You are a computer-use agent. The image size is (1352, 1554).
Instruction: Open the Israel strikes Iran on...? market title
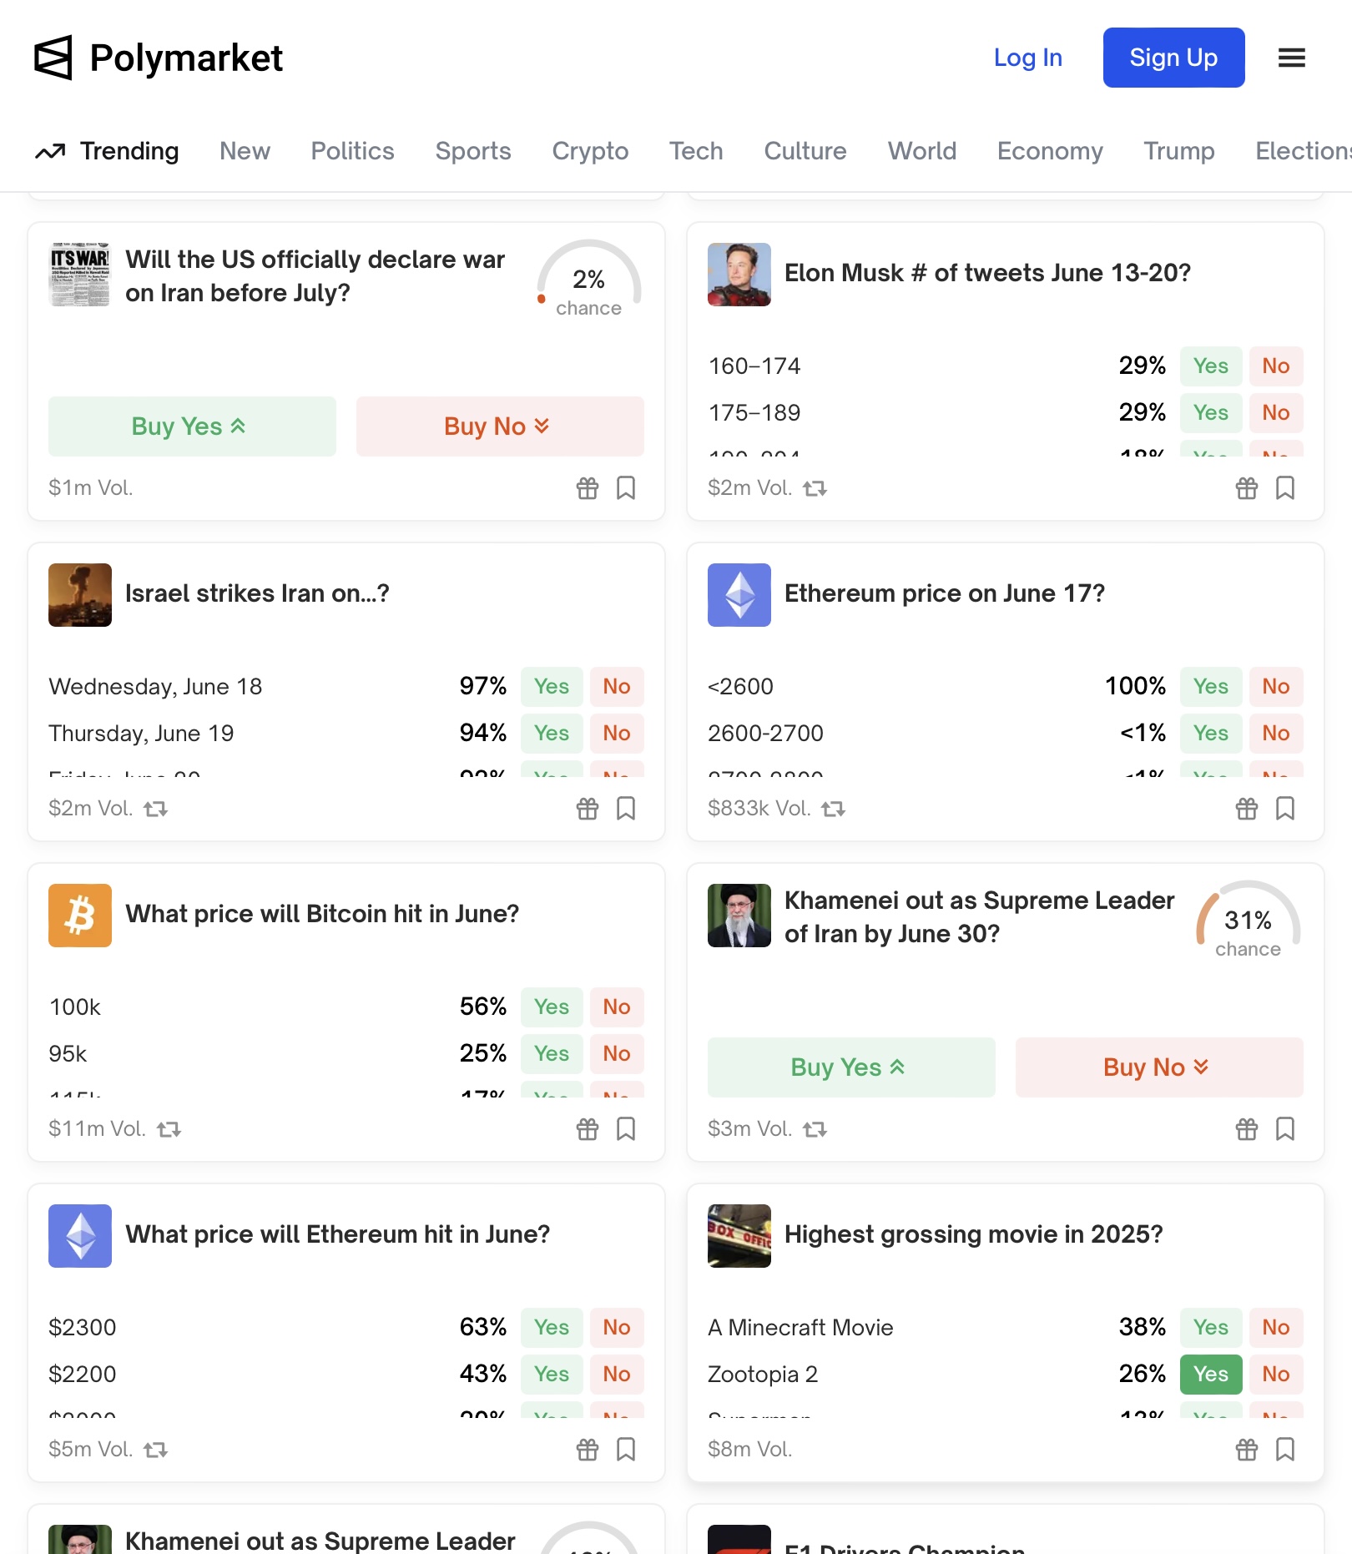coord(257,593)
